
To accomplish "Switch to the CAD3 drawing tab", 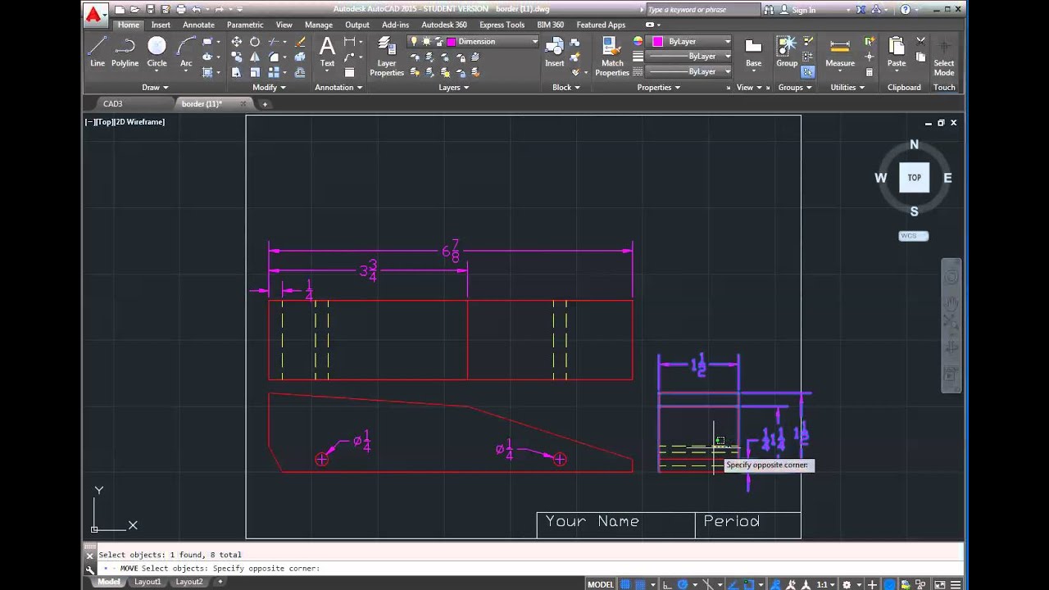I will (112, 104).
